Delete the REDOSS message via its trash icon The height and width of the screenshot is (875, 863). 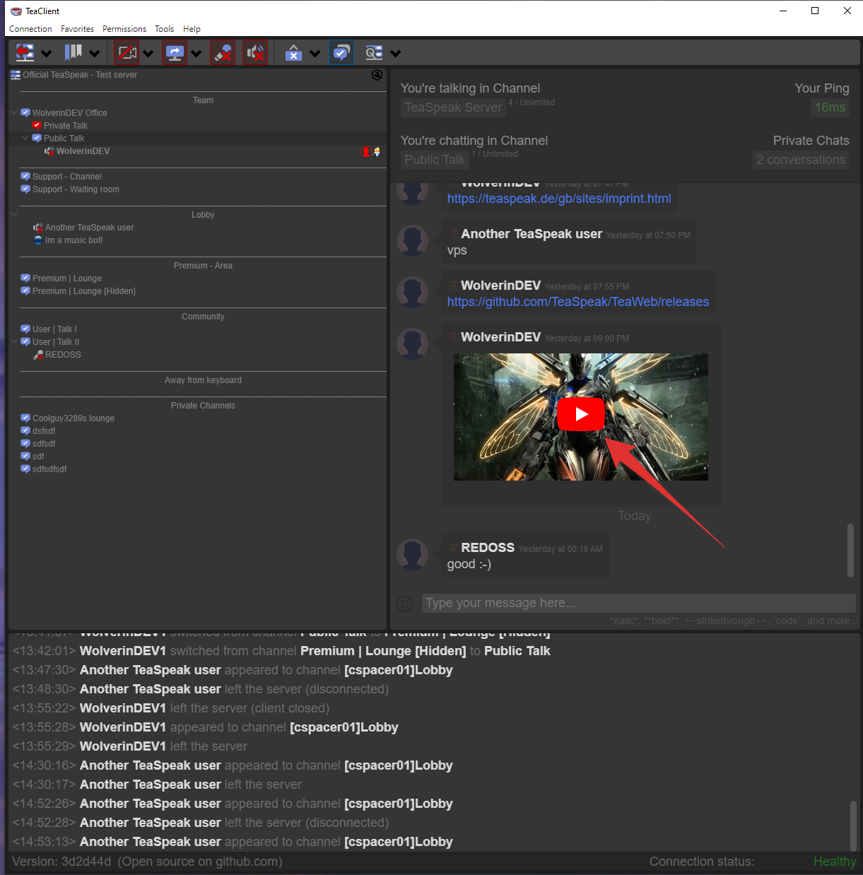453,548
